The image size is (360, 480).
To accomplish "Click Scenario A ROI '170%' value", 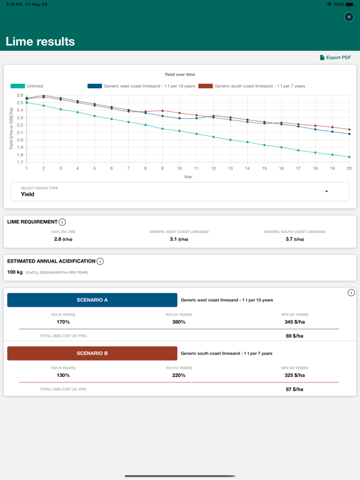I will coord(63,322).
